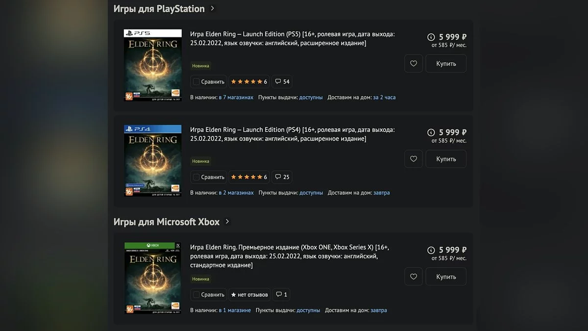Screen dimensions: 588x331
Task: Open PS4 Elden Ring Launch Edition title link
Action: pyautogui.click(x=292, y=134)
